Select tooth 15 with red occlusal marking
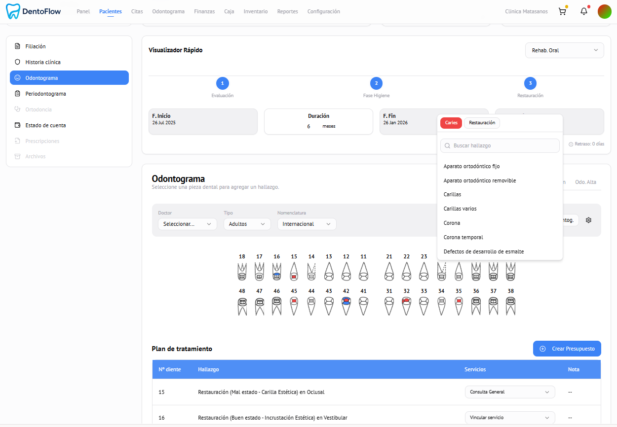 tap(294, 271)
